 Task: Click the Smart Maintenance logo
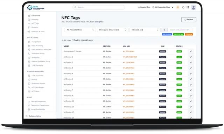[x=36, y=8]
